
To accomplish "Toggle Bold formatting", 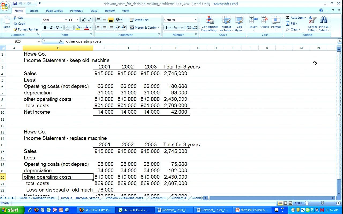I will 45,28.
